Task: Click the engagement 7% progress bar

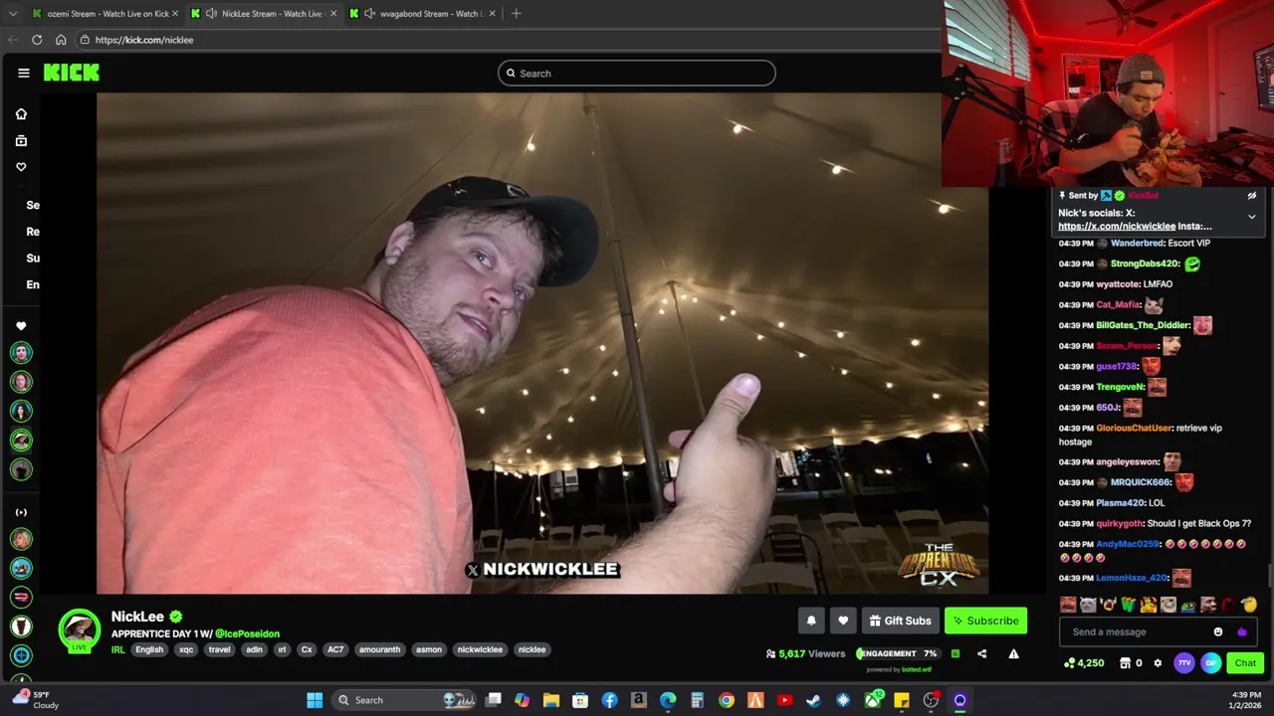Action: pos(899,653)
